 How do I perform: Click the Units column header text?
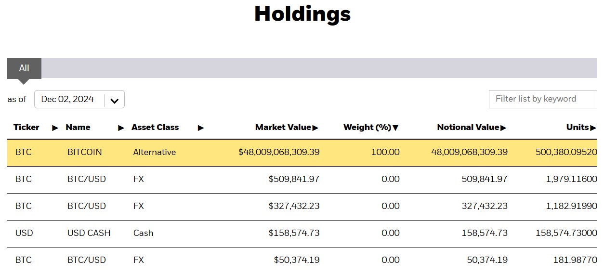(578, 128)
